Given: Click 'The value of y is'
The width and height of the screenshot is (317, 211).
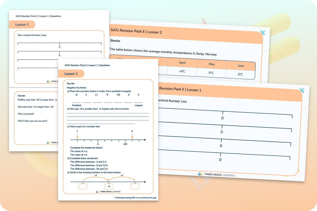Looking at the screenshot, I should (79, 155).
